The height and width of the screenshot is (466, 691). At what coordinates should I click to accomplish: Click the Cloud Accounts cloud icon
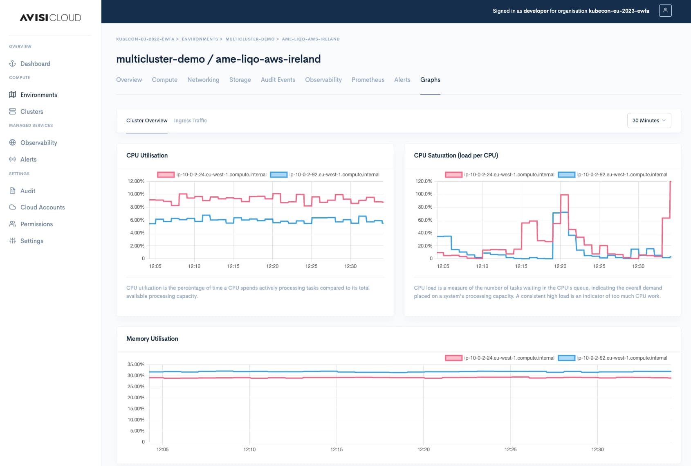click(x=13, y=207)
